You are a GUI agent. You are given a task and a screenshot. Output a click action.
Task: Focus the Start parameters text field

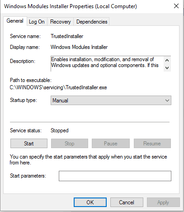(115, 176)
